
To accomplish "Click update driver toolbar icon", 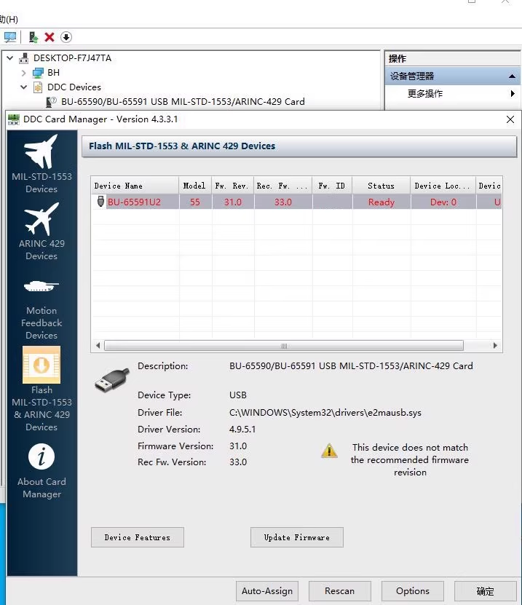I will tap(33, 37).
